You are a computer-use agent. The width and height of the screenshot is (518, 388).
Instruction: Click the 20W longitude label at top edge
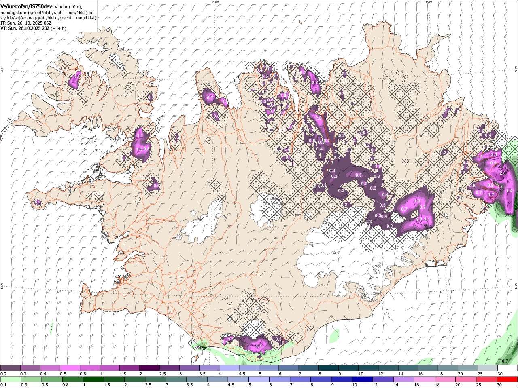215,2
